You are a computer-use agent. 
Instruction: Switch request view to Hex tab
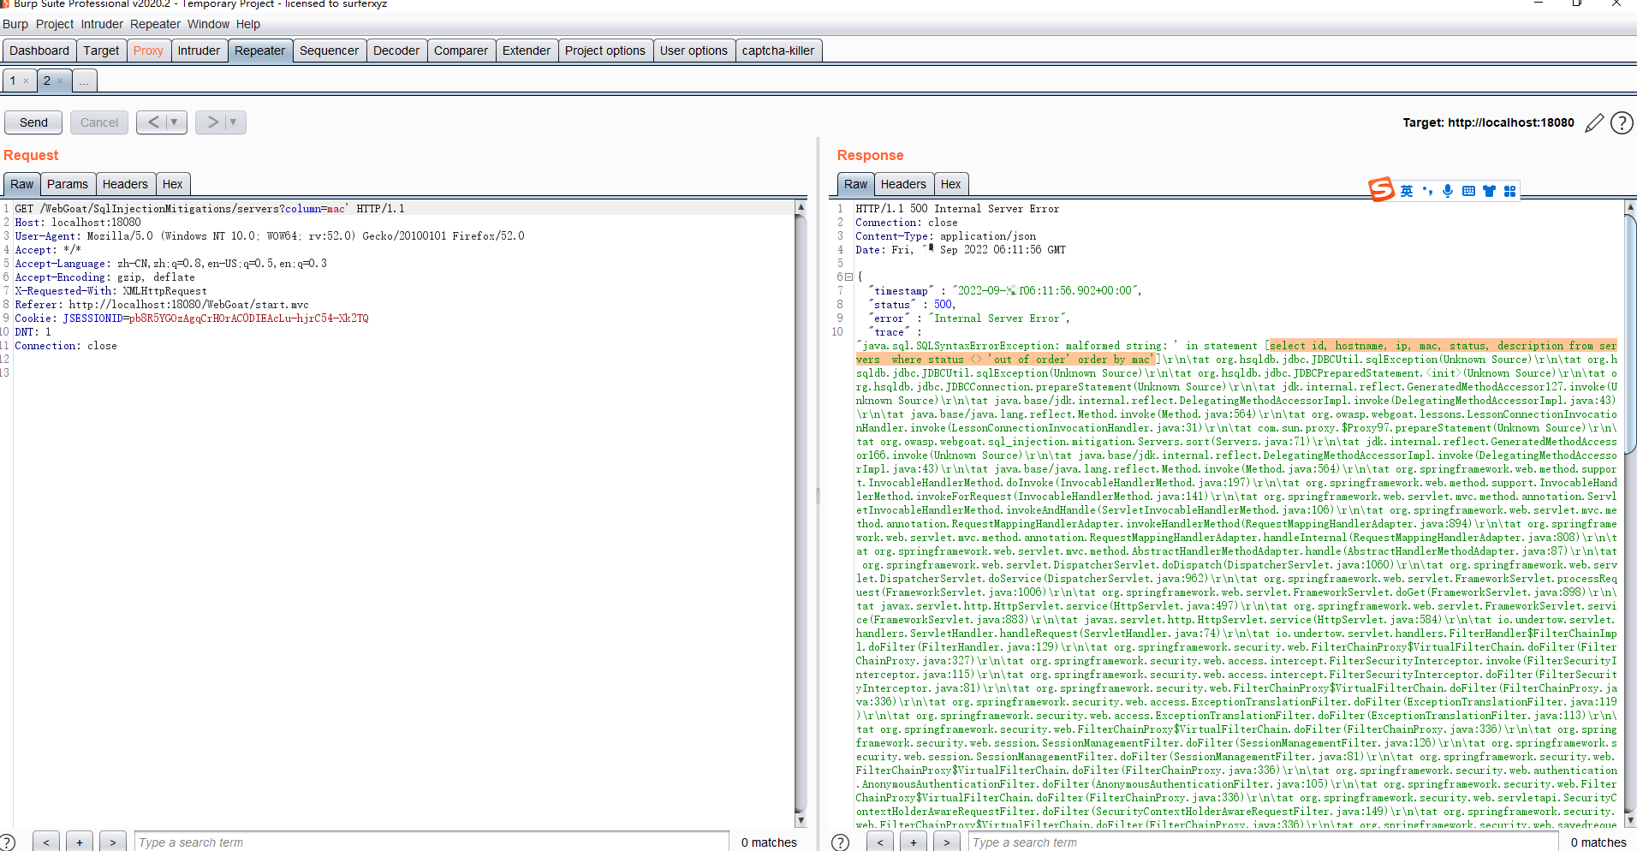pyautogui.click(x=172, y=184)
